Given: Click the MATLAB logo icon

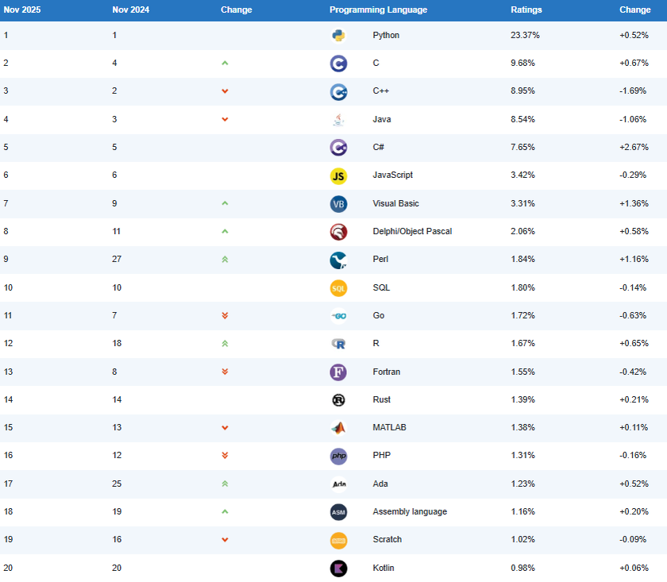Looking at the screenshot, I should click(x=338, y=428).
